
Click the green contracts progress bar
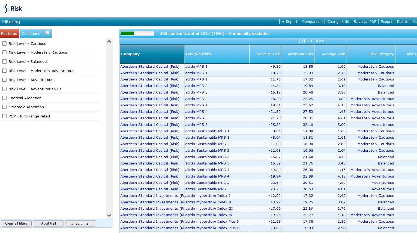pos(137,33)
